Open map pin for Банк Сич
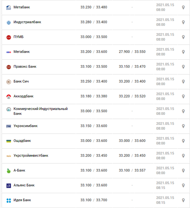Screen dimensions: 190x208 [183, 82]
